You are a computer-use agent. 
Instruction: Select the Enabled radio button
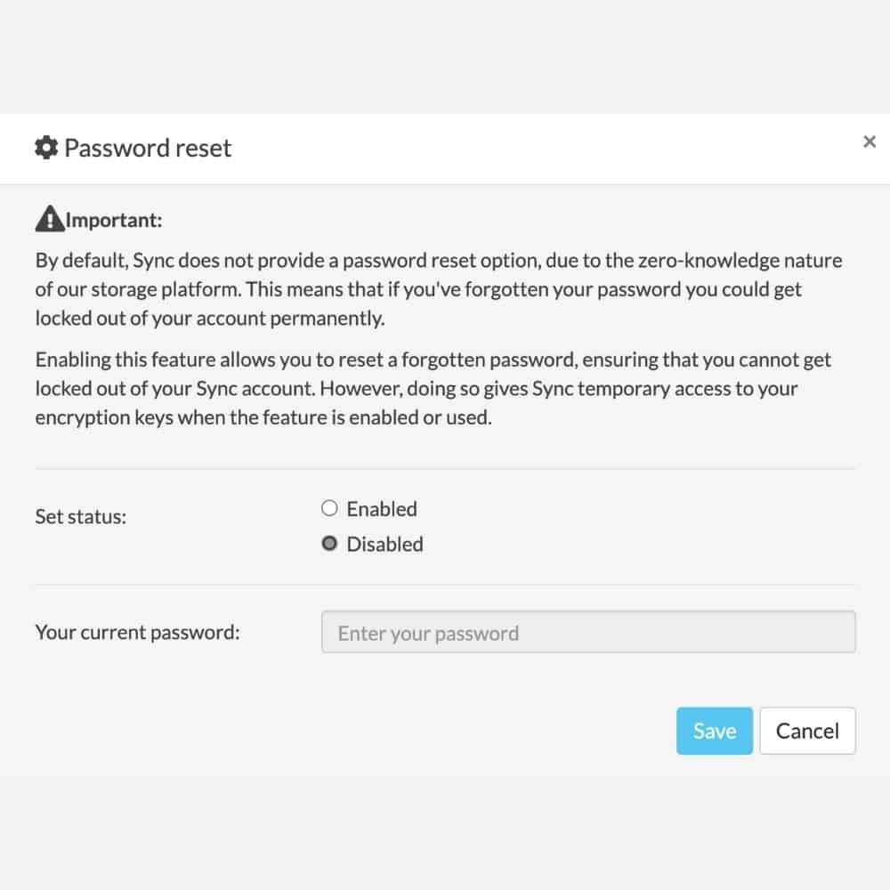click(x=329, y=508)
